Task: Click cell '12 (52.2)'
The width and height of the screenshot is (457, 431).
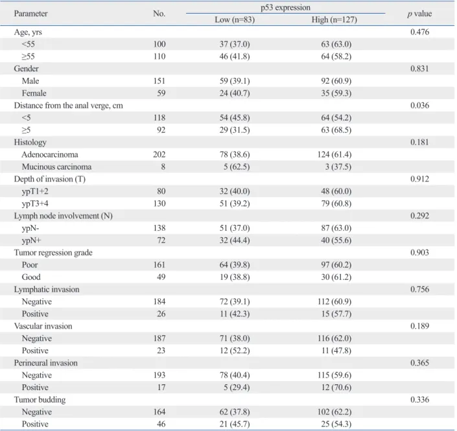Action: 235,351
